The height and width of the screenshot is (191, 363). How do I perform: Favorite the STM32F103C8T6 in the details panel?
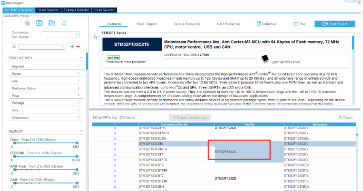tap(96, 37)
